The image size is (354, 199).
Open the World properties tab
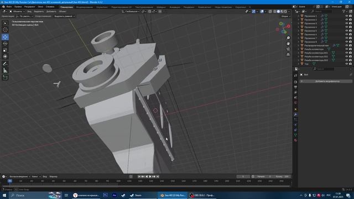(x=295, y=103)
